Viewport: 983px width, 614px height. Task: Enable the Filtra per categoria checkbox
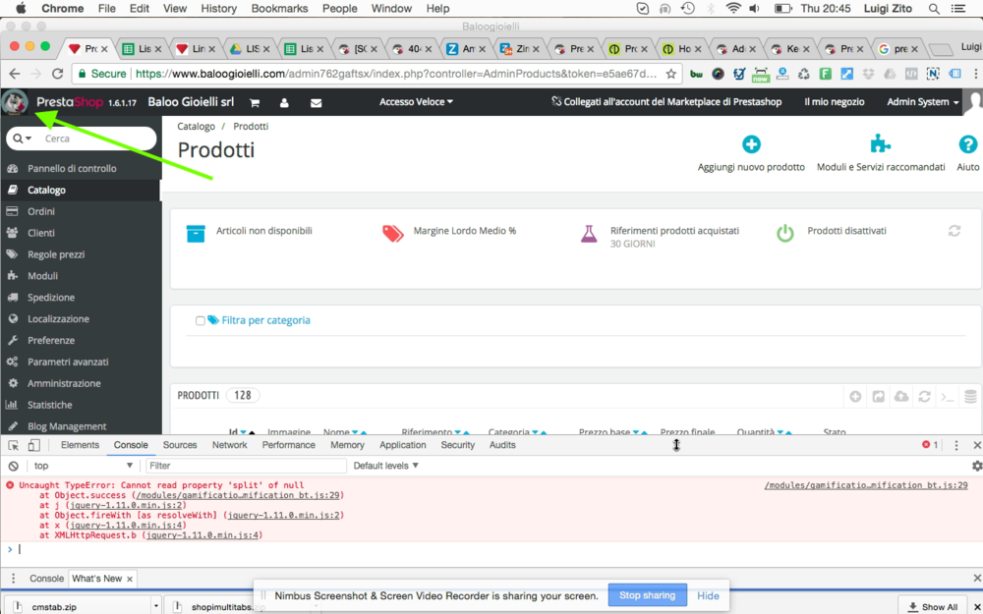[x=200, y=320]
